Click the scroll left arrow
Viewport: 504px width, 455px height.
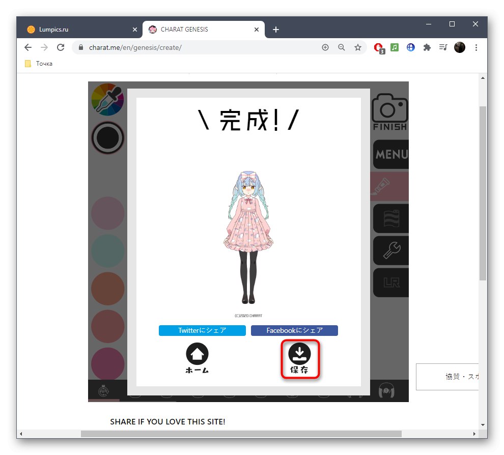pos(21,434)
